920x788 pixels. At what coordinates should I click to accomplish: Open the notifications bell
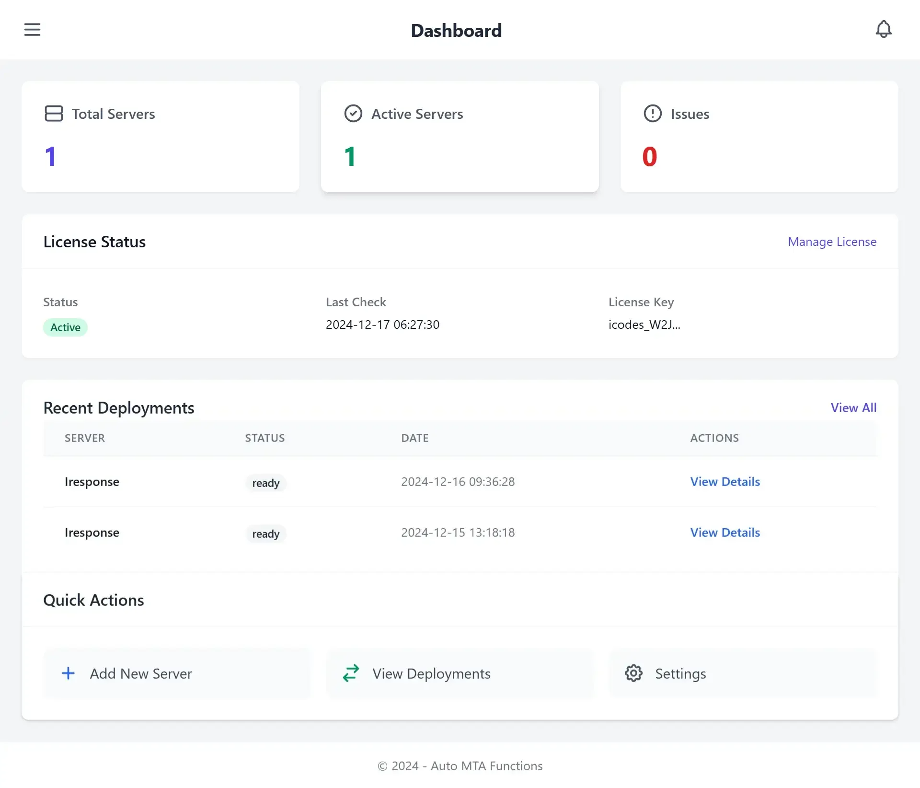coord(884,30)
